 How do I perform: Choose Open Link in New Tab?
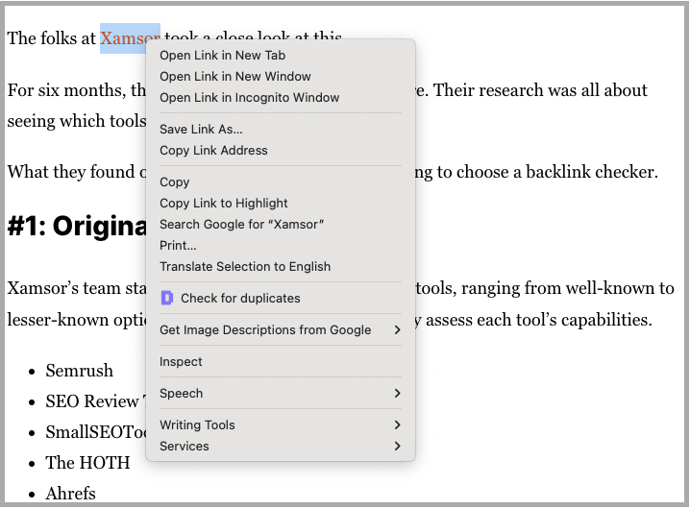tap(281, 56)
